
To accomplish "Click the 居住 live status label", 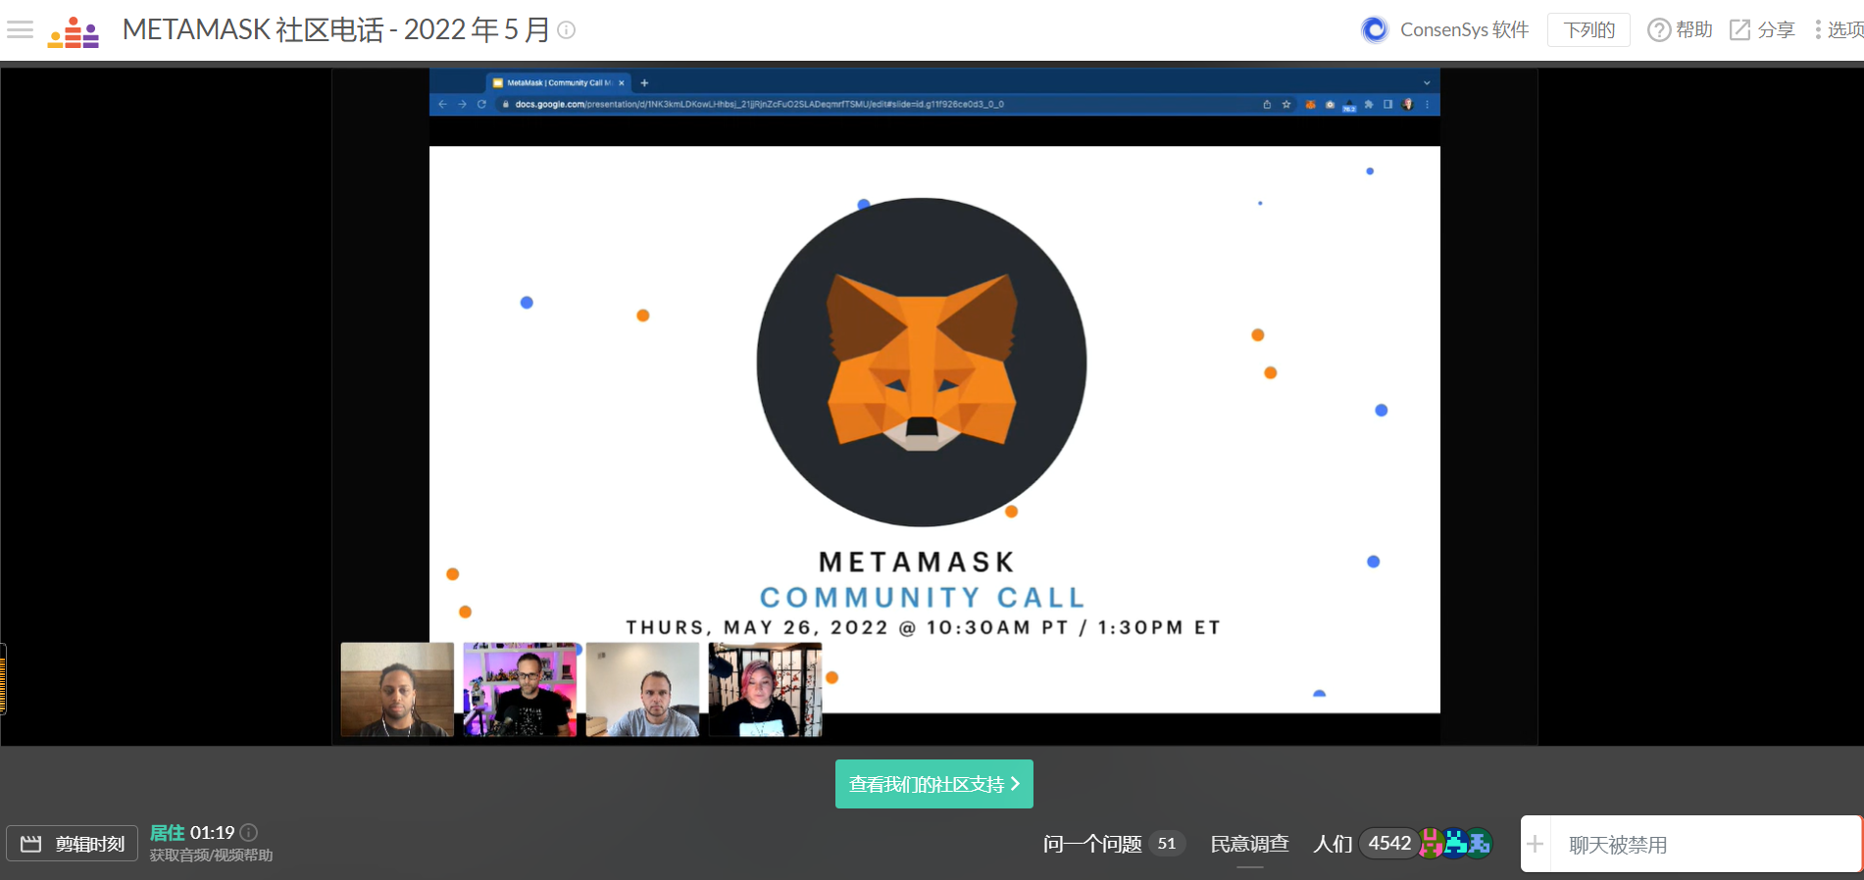I will tap(167, 832).
